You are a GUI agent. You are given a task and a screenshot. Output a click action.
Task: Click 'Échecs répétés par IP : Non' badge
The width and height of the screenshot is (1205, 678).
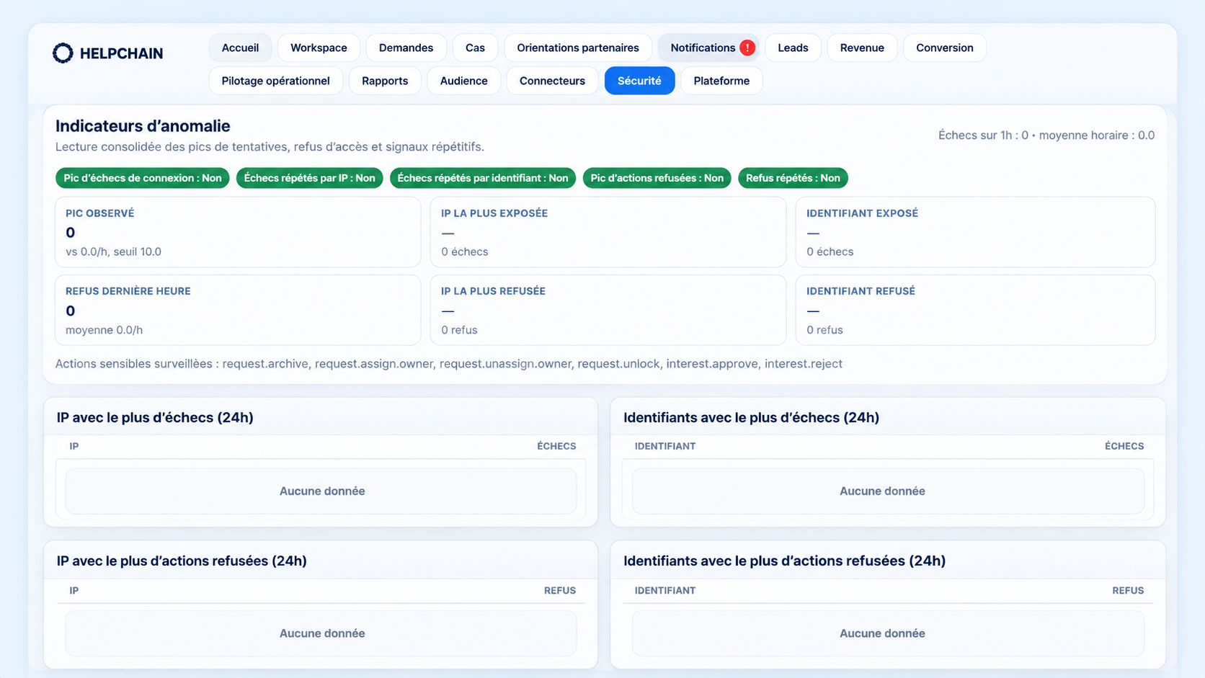pos(309,178)
